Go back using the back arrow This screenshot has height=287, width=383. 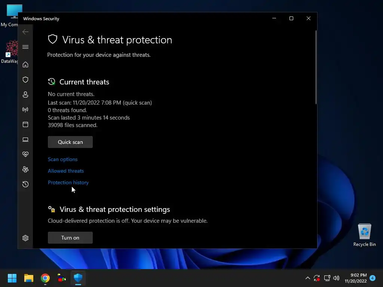click(x=25, y=32)
